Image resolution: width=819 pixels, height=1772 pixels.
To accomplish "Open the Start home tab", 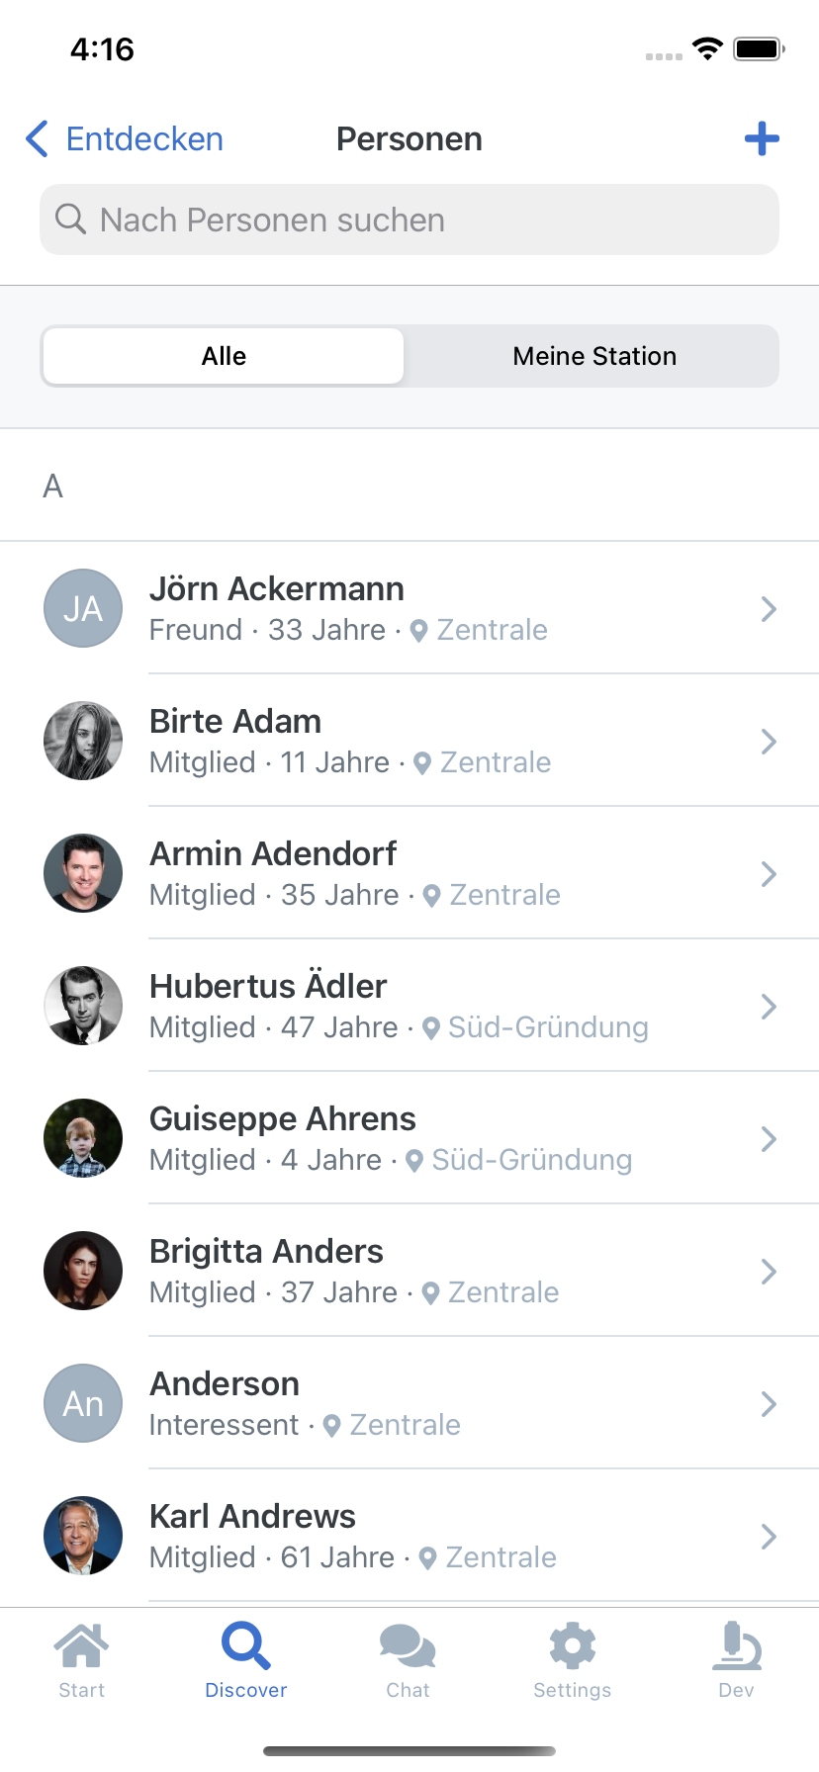I will pos(82,1661).
